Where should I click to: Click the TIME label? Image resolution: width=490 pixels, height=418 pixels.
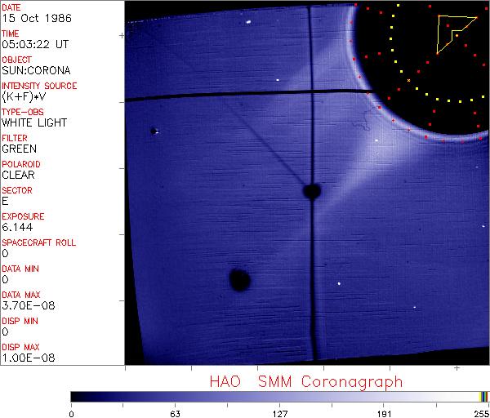pyautogui.click(x=11, y=33)
